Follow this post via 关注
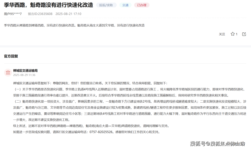251x149 pixels. 222,34
